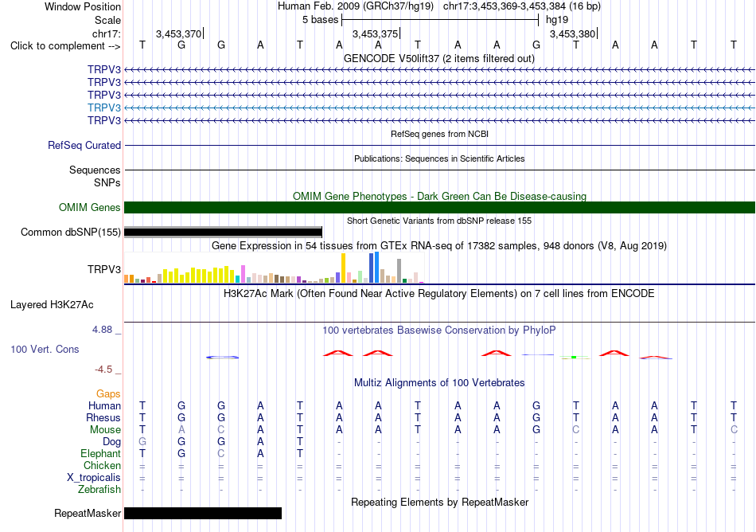Viewport: 756px width, 532px height.
Task: Click the 4.88 PhyloP upper value
Action: click(x=102, y=330)
